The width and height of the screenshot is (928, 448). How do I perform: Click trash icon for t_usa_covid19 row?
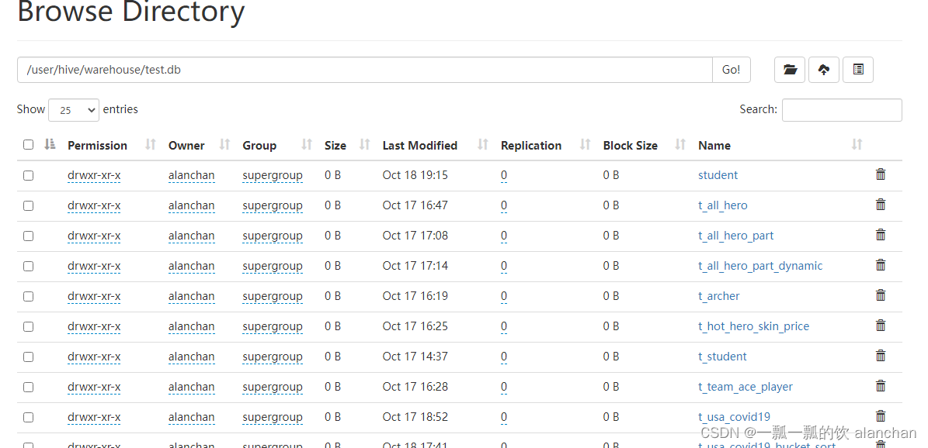pos(881,416)
